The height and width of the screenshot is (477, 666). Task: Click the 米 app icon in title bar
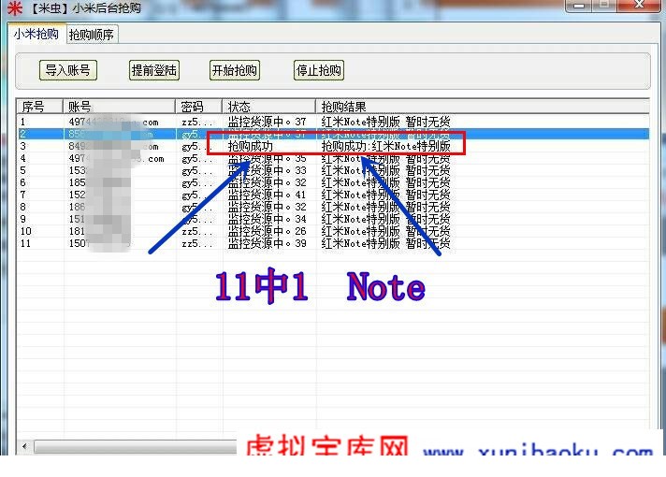click(x=15, y=7)
